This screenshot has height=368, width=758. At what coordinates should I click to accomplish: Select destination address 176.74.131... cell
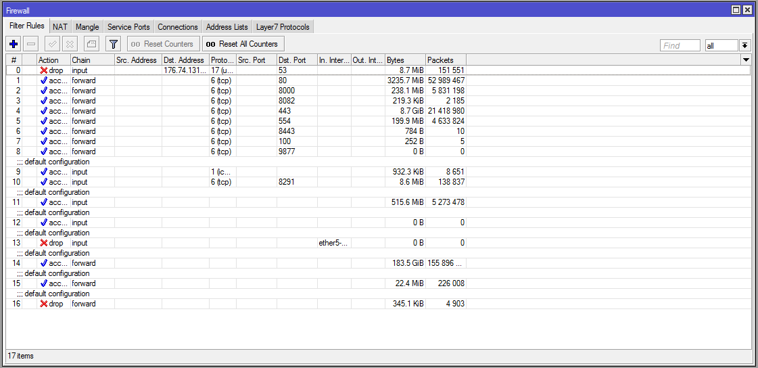click(185, 70)
